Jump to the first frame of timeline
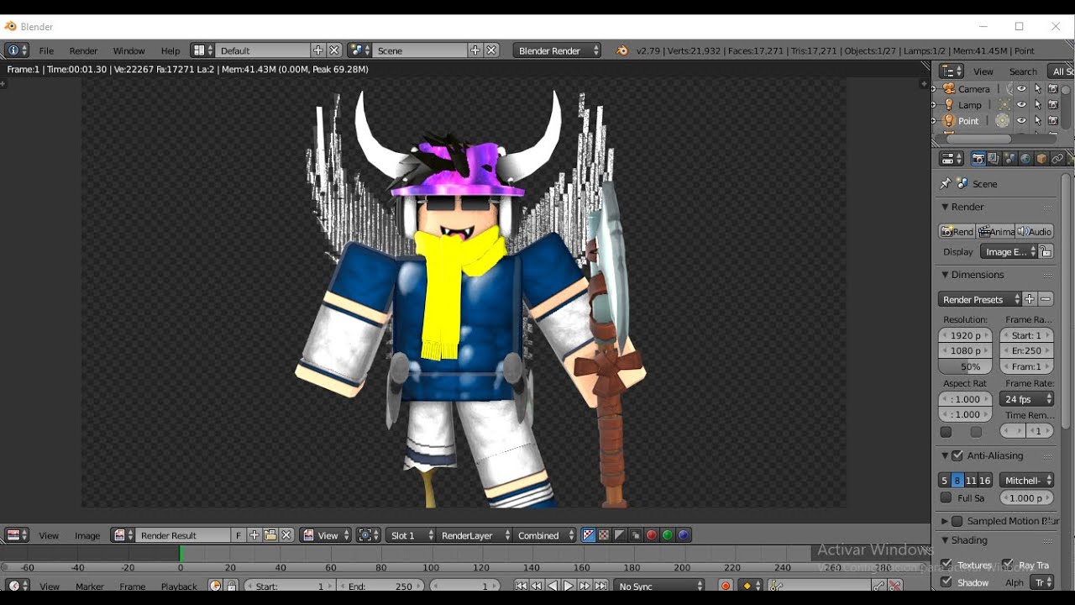This screenshot has width=1075, height=605. 521,586
